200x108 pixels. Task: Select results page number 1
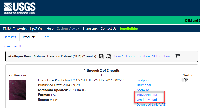coord(101,75)
